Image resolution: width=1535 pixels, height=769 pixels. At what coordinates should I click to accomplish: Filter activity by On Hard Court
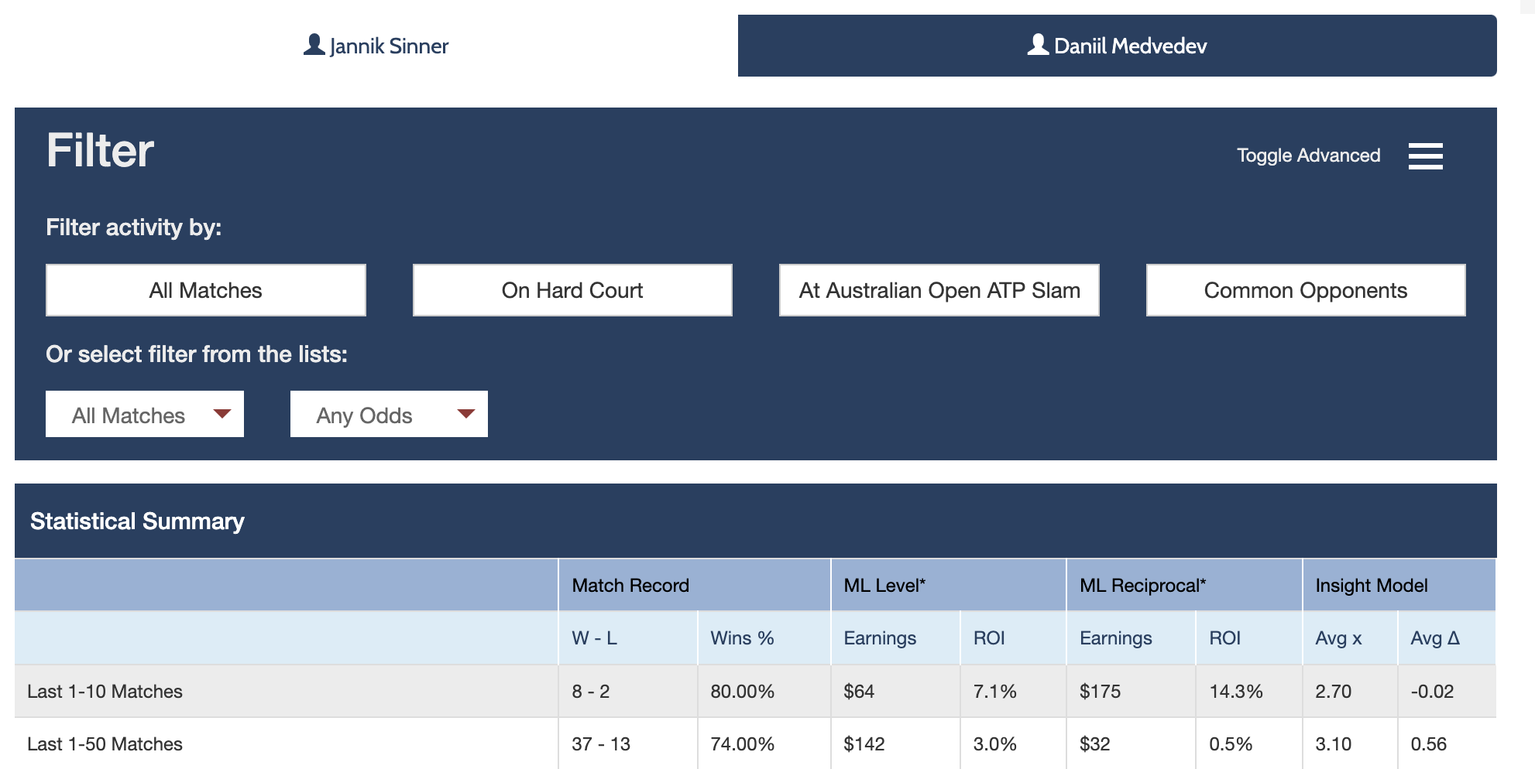coord(572,290)
